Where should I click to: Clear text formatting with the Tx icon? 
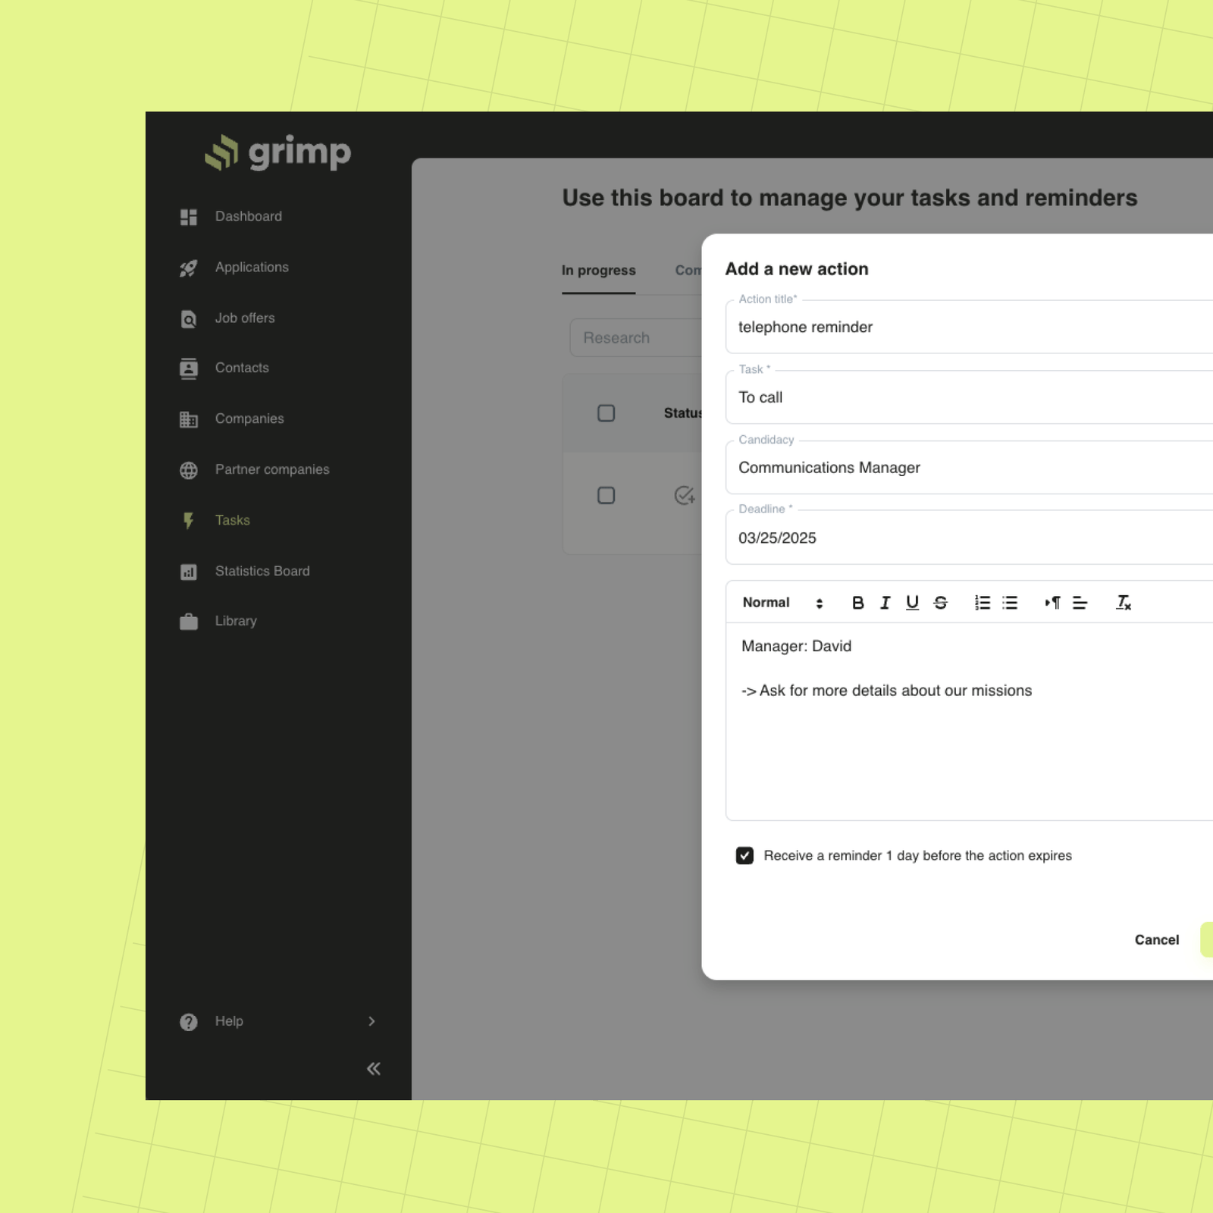click(x=1124, y=603)
